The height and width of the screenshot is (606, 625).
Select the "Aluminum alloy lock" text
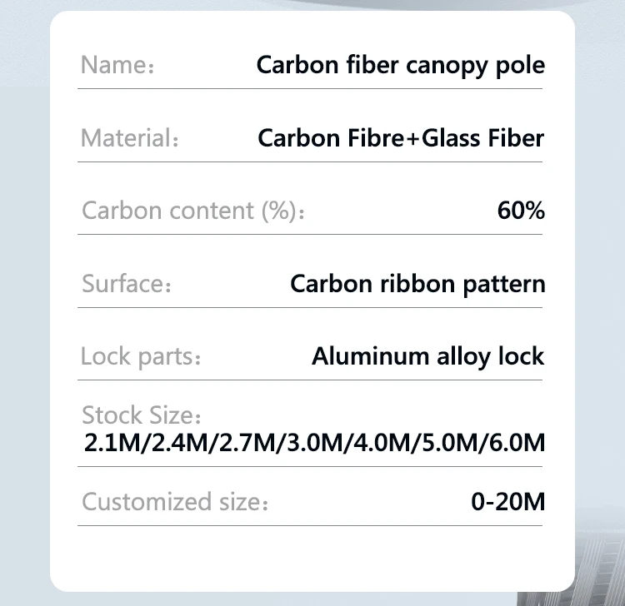point(428,357)
